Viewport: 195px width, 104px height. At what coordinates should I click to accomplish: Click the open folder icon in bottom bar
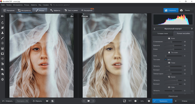(x=88, y=101)
